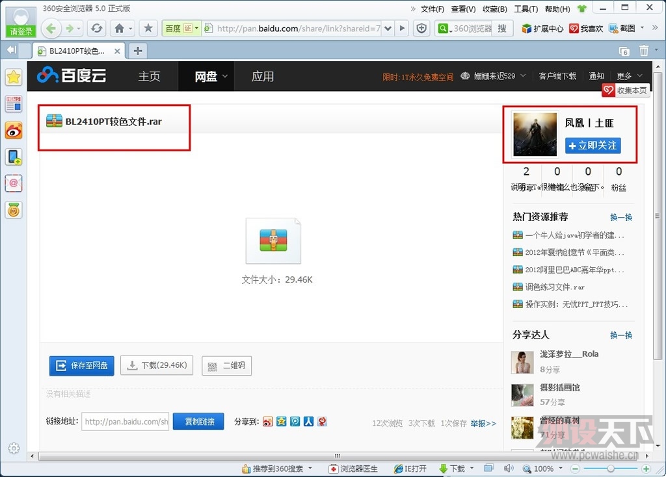Click the trash recently-closed tabs icon

(644, 51)
